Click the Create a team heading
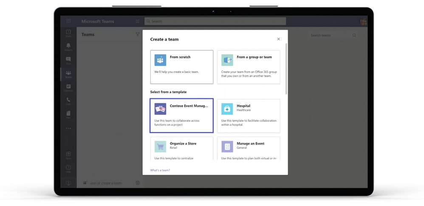This screenshot has width=424, height=206. point(164,39)
